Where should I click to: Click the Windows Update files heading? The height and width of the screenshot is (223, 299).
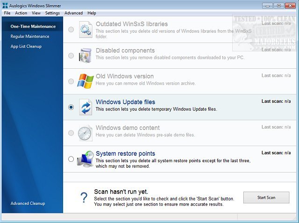point(125,102)
